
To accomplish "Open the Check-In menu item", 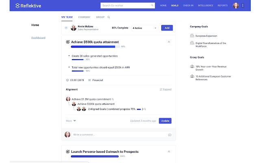I will (x=188, y=6).
